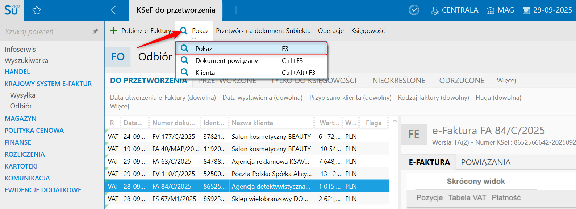Open Data wystawienia filter
This screenshot has height=209, width=576.
pos(262,98)
